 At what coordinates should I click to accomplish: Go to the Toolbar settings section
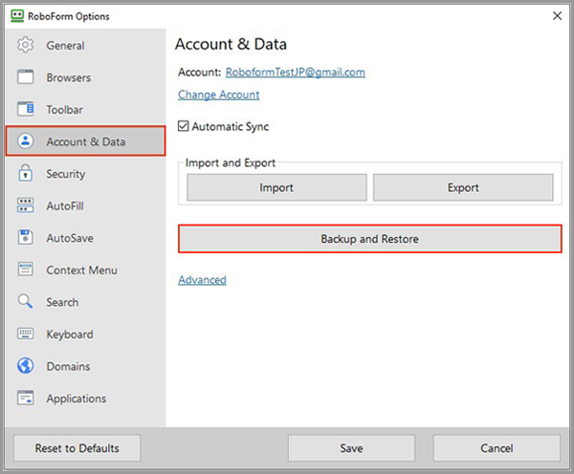[85, 110]
